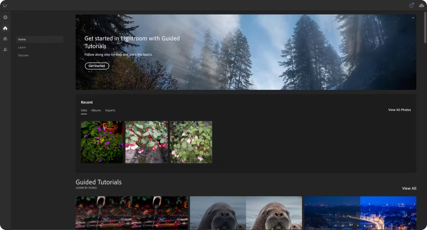The image size is (427, 230).
Task: Switch to the Edits tab under Recent
Action: point(84,110)
